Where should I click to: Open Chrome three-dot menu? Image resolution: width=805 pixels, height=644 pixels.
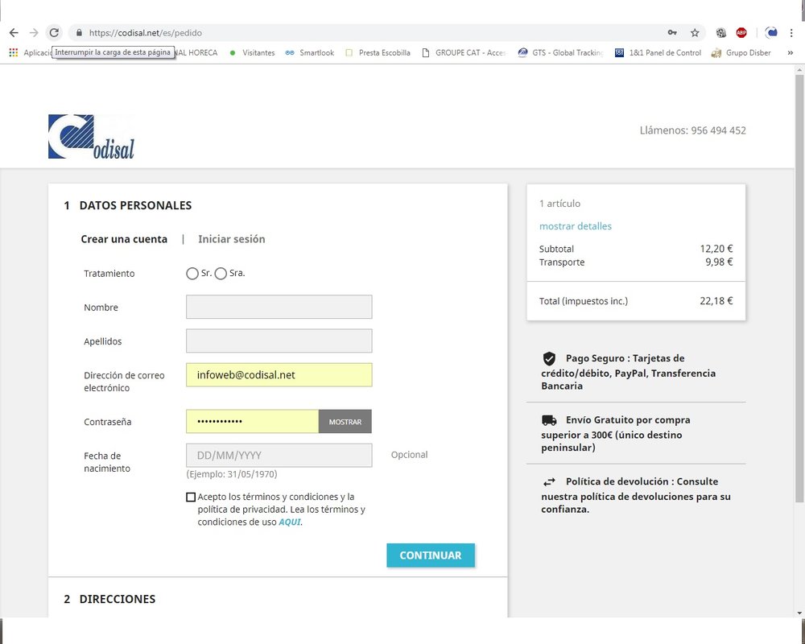(x=791, y=33)
